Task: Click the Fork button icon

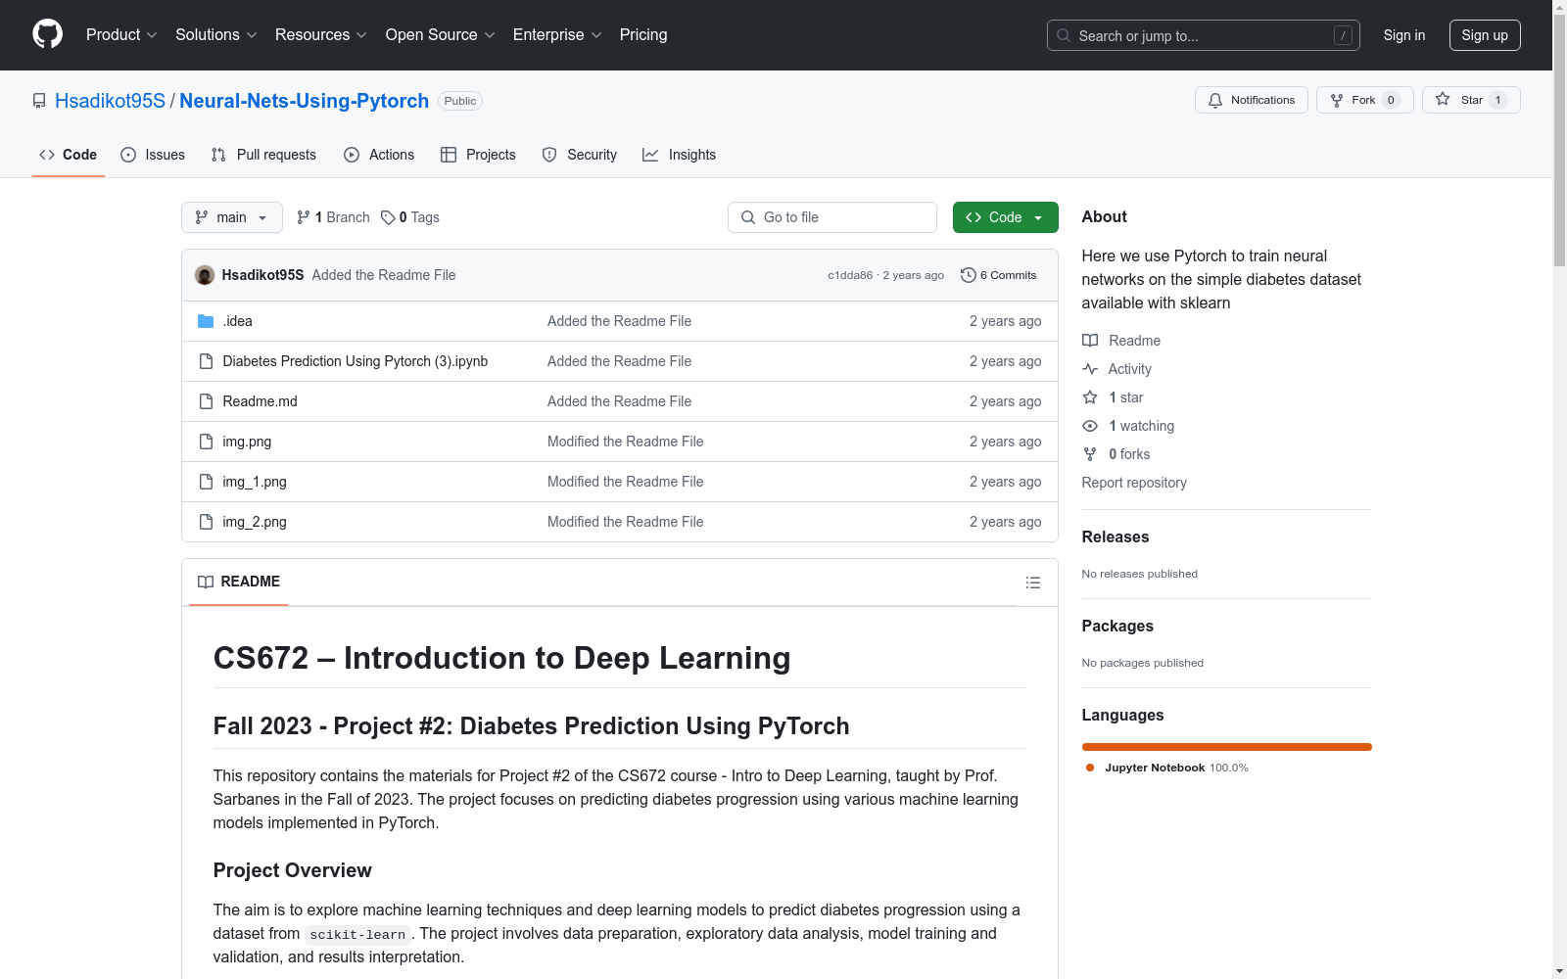Action: coord(1337,100)
